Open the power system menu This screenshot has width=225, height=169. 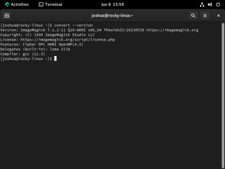(x=218, y=4)
